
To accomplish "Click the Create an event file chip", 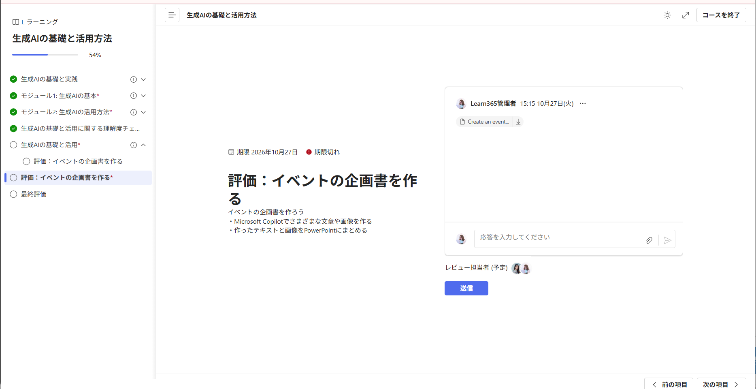I will 485,122.
